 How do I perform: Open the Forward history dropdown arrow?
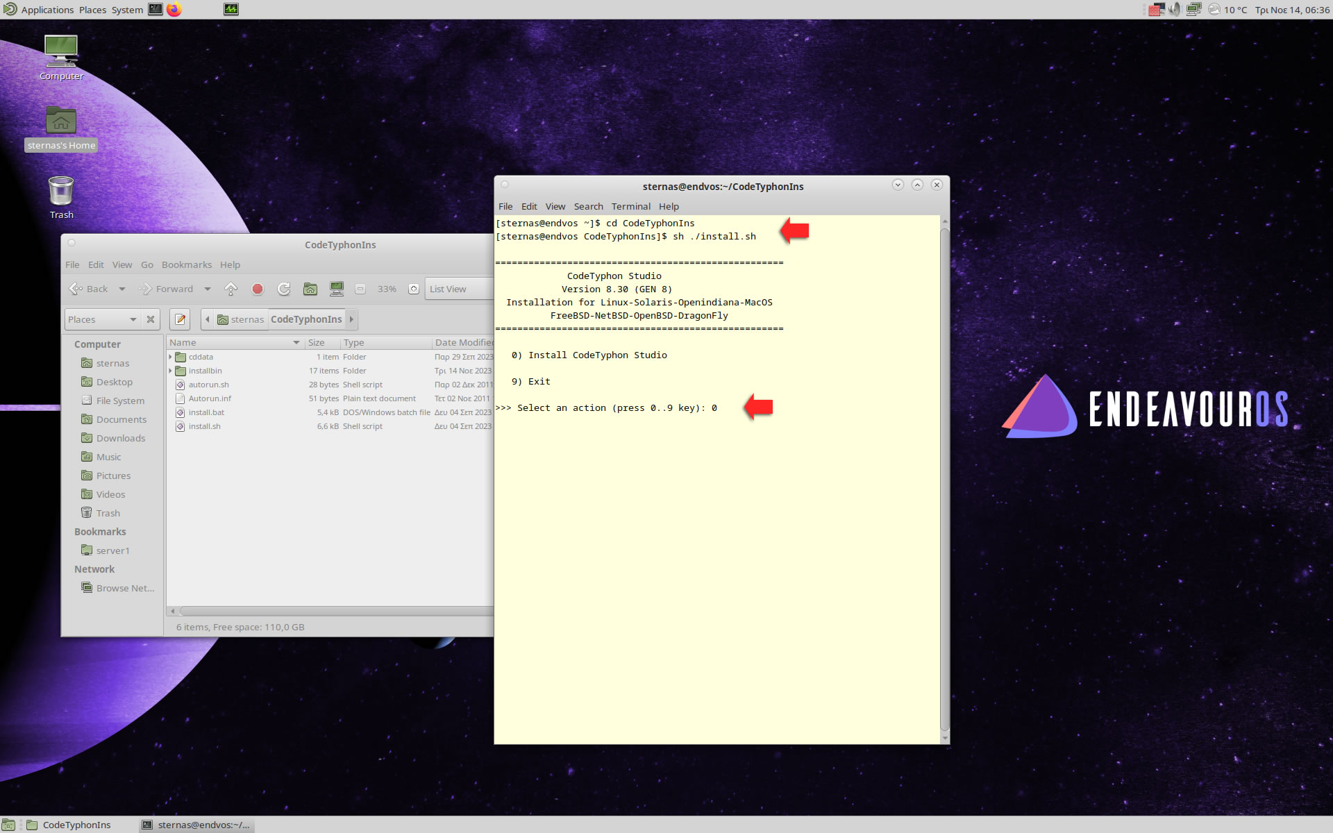[x=207, y=289]
